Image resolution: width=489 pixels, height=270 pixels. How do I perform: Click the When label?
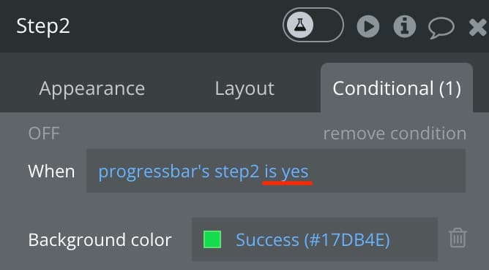pos(51,171)
